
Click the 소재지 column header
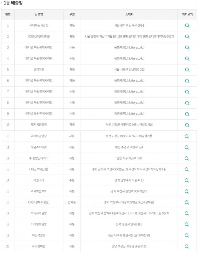click(129, 15)
